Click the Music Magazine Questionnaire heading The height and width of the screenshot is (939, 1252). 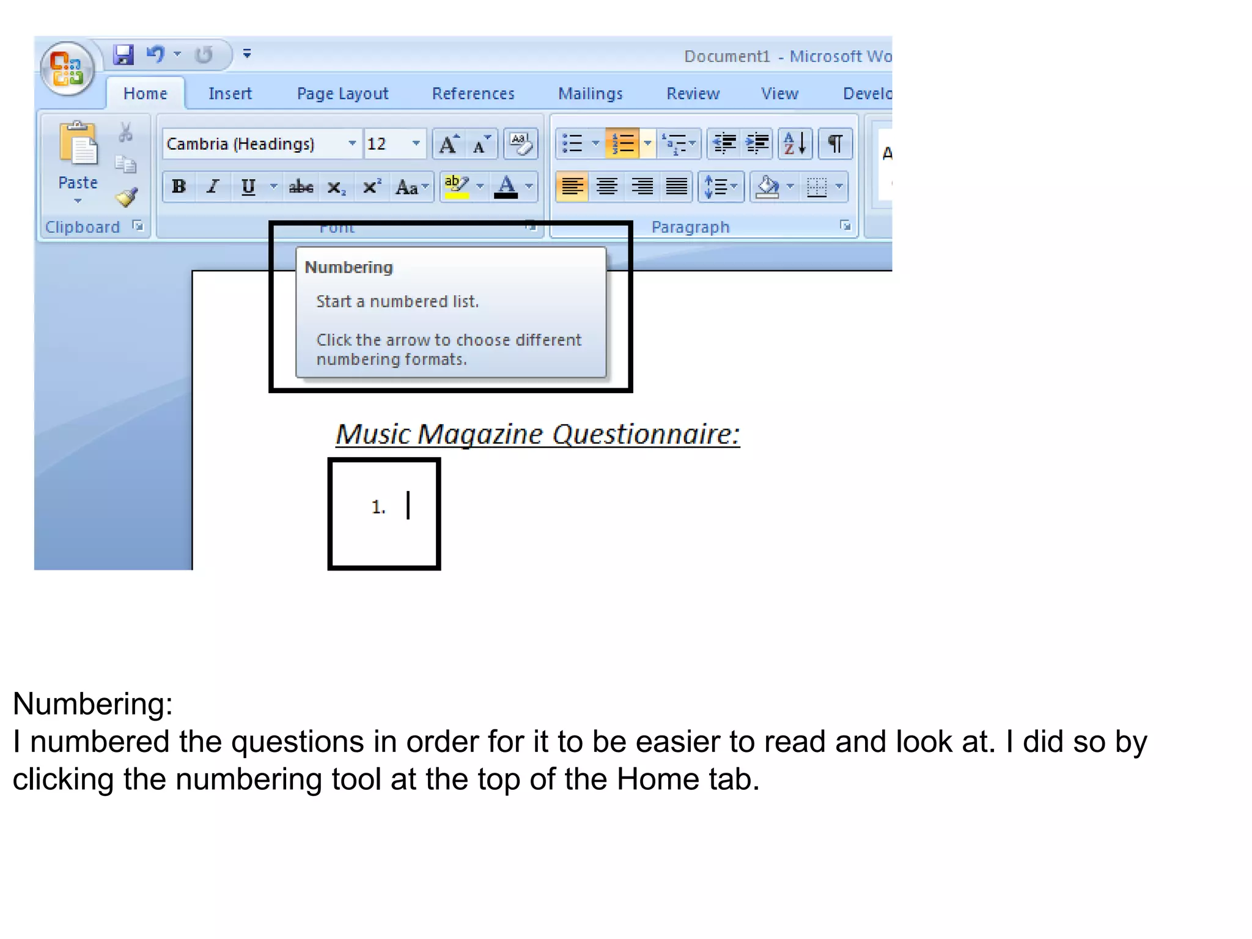point(537,435)
